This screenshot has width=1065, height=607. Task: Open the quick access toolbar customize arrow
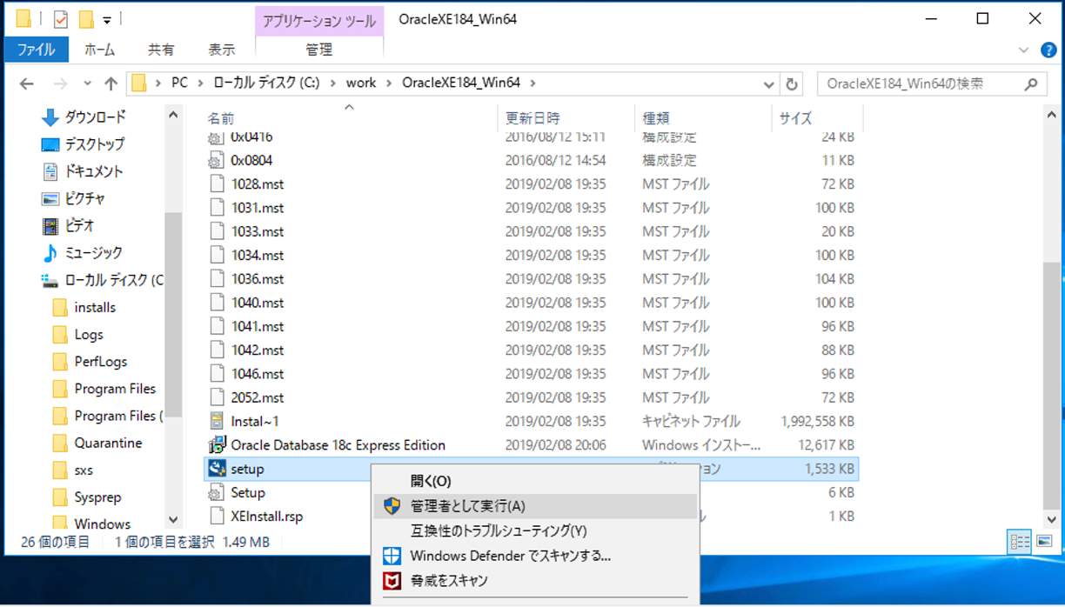pos(107,19)
